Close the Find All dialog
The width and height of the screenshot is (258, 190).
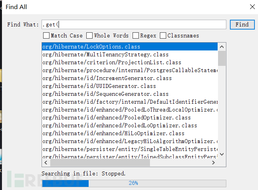[x=252, y=7]
